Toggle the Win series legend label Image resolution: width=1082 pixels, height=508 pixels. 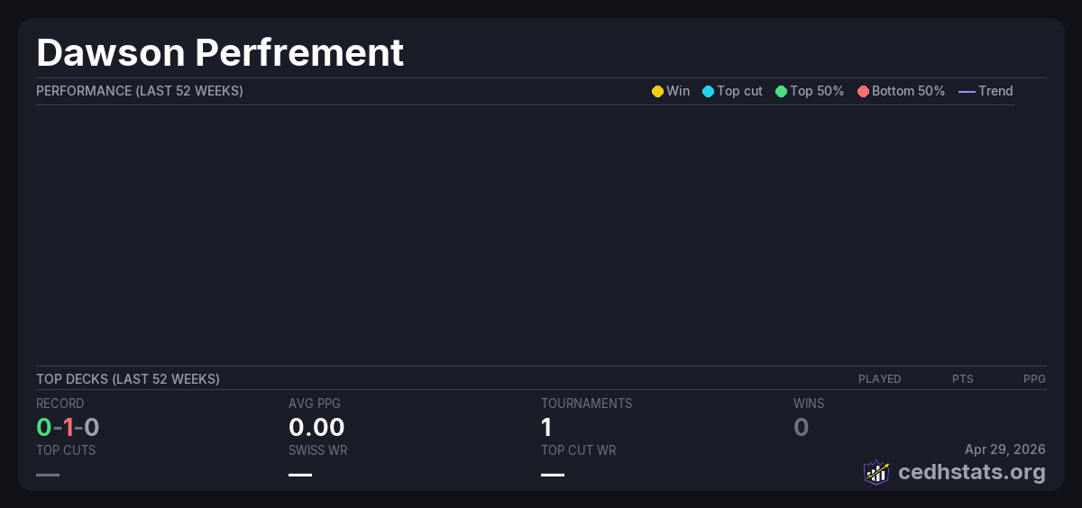coord(678,91)
